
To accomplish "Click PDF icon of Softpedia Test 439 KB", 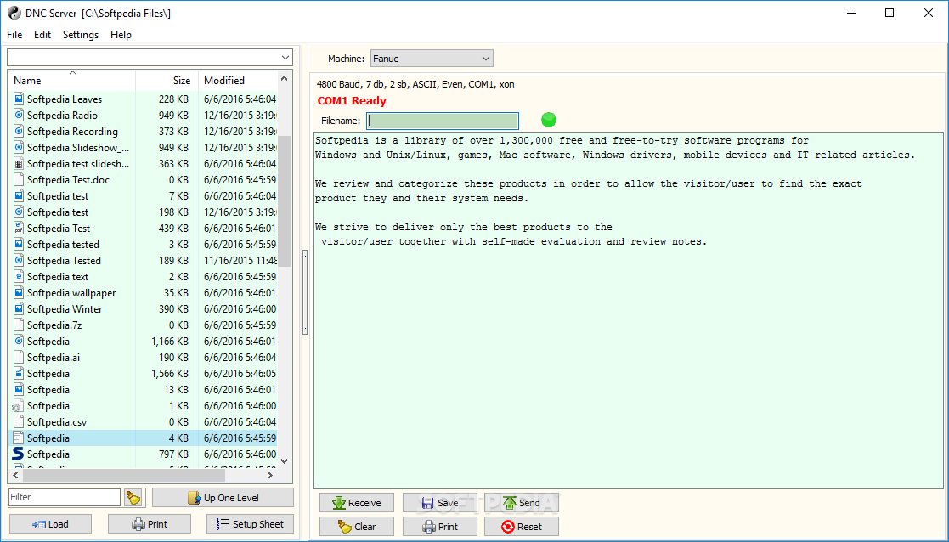I will [x=18, y=228].
